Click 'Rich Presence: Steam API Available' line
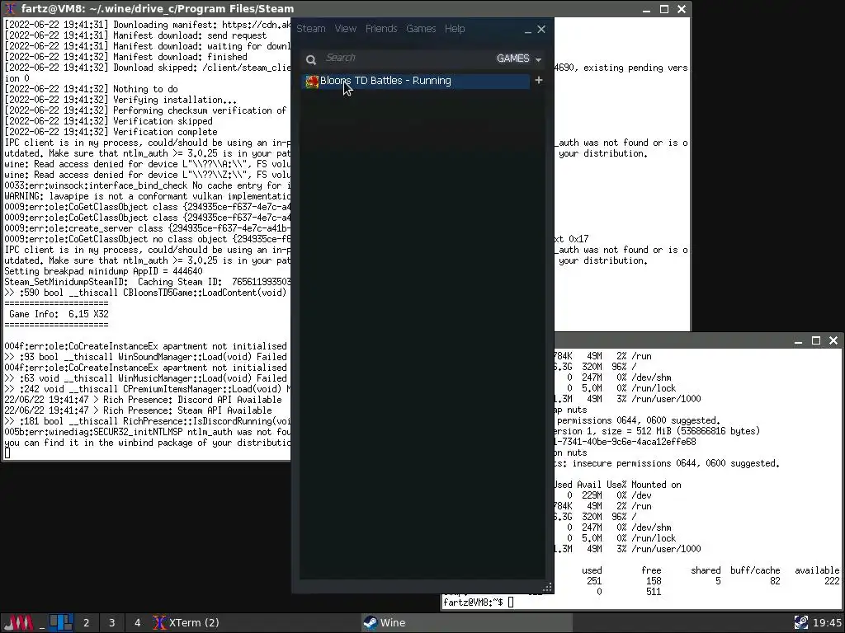Image resolution: width=845 pixels, height=633 pixels. (x=187, y=410)
